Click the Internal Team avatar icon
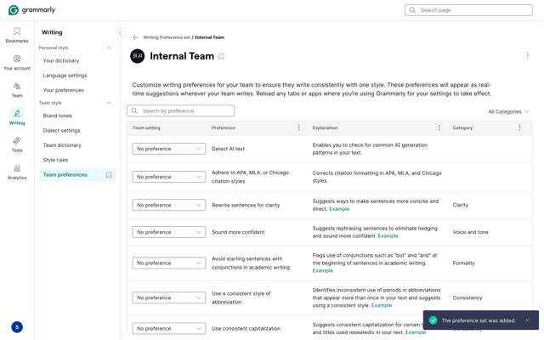The width and height of the screenshot is (544, 340). click(138, 56)
